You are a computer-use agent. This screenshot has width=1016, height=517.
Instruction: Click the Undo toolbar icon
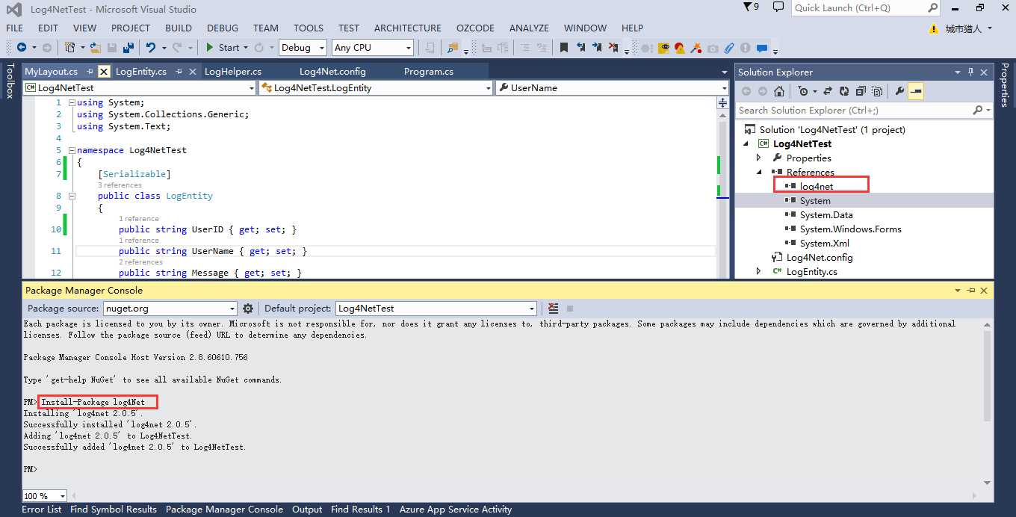[x=151, y=47]
